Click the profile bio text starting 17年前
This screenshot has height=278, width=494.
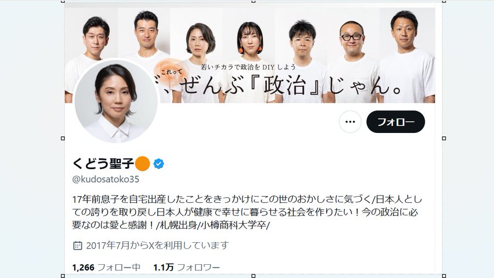click(x=247, y=212)
